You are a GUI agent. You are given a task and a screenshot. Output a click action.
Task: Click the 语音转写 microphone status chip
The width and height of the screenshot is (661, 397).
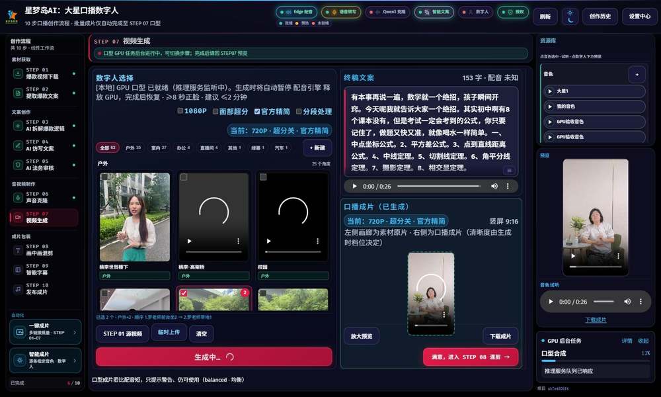tap(341, 12)
